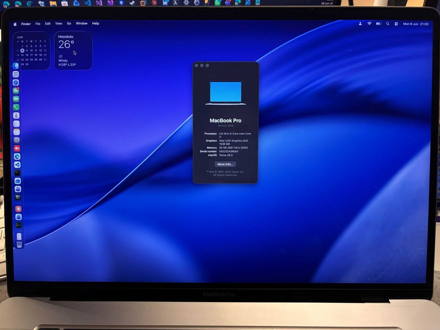
Task: Click the Wi-Fi status icon
Action: pyautogui.click(x=369, y=24)
